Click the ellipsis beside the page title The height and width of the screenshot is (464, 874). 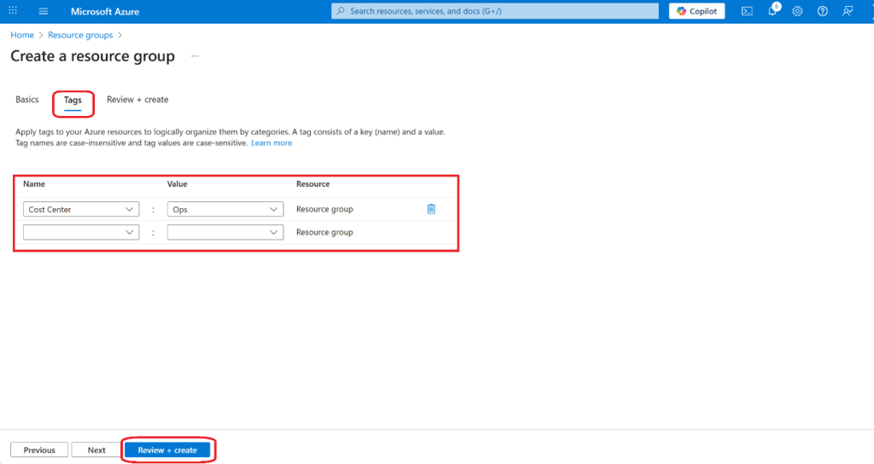(x=195, y=56)
